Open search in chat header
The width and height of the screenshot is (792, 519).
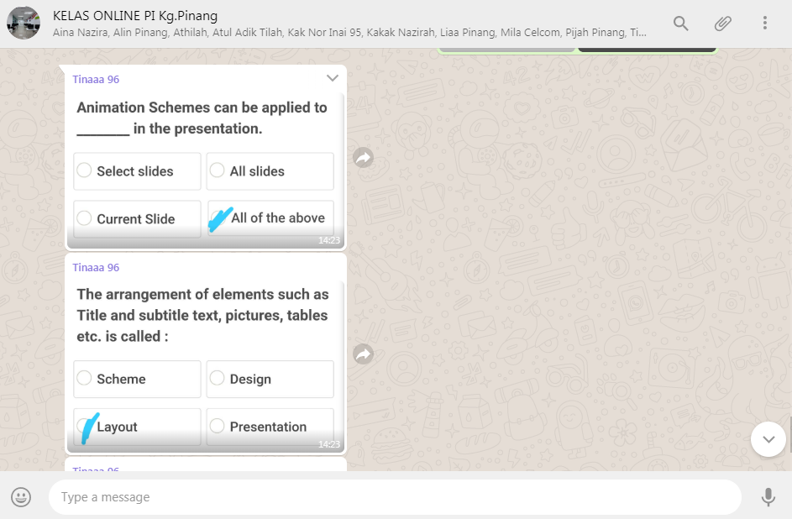680,24
